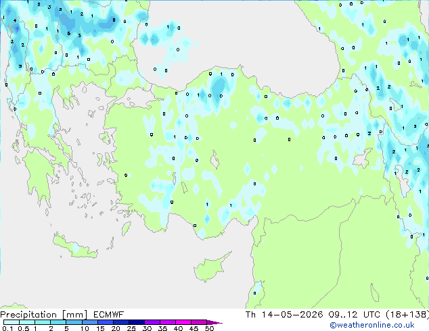
Task: Click the legend label '25'
Action: click(x=131, y=328)
